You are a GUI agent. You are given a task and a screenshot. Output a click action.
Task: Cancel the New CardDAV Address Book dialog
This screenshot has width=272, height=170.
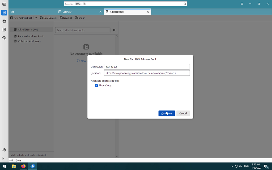click(183, 113)
